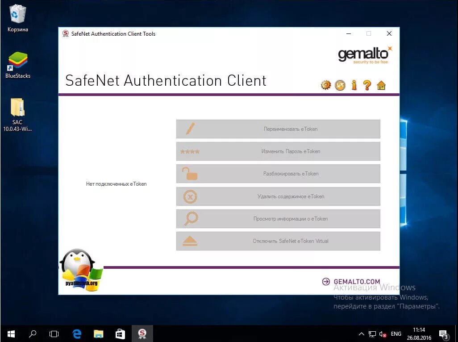
Task: Show hidden tray icons chevron
Action: [x=361, y=334]
